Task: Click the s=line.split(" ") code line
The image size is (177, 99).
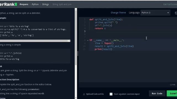Action: (x=106, y=23)
